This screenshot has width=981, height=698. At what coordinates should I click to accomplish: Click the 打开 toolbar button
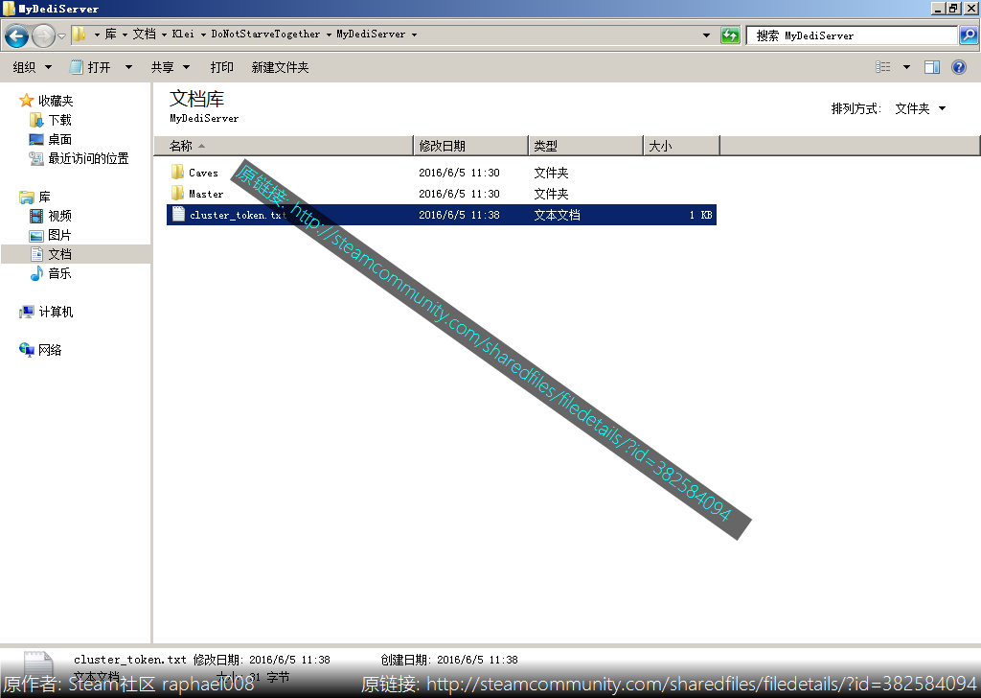[x=91, y=68]
